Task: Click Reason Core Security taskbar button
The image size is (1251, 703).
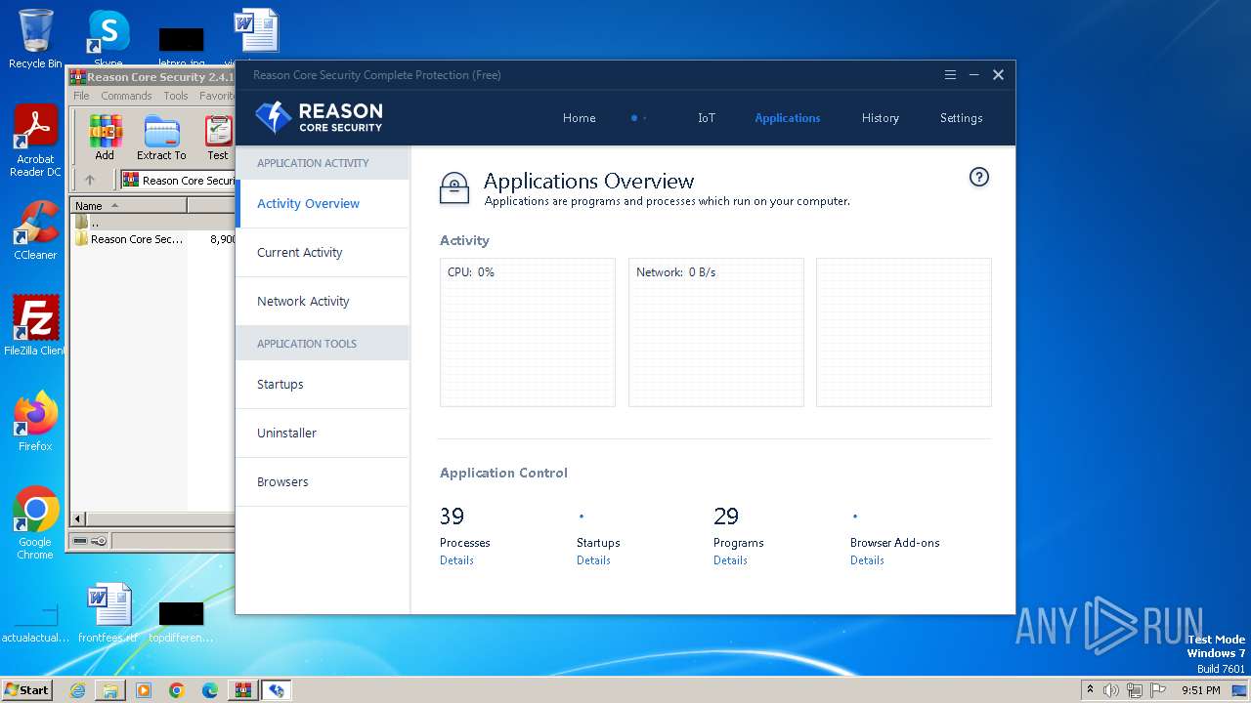Action: click(x=277, y=690)
